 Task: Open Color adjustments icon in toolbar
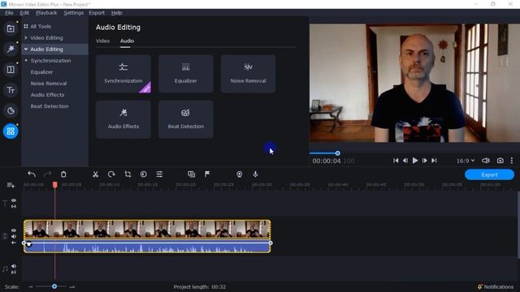[x=144, y=174]
